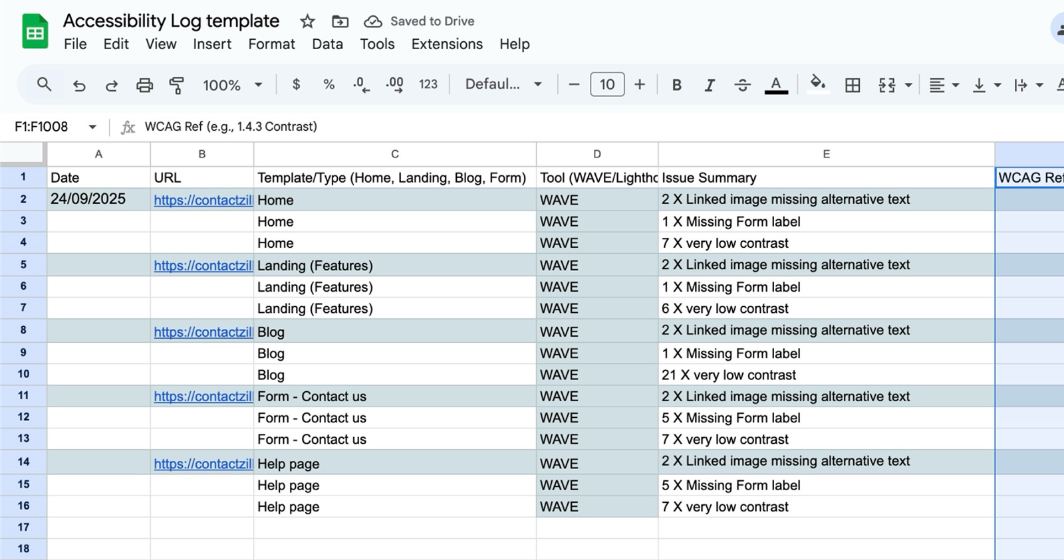Screen dimensions: 1064x560
Task: Open the Tools menu
Action: coord(377,44)
